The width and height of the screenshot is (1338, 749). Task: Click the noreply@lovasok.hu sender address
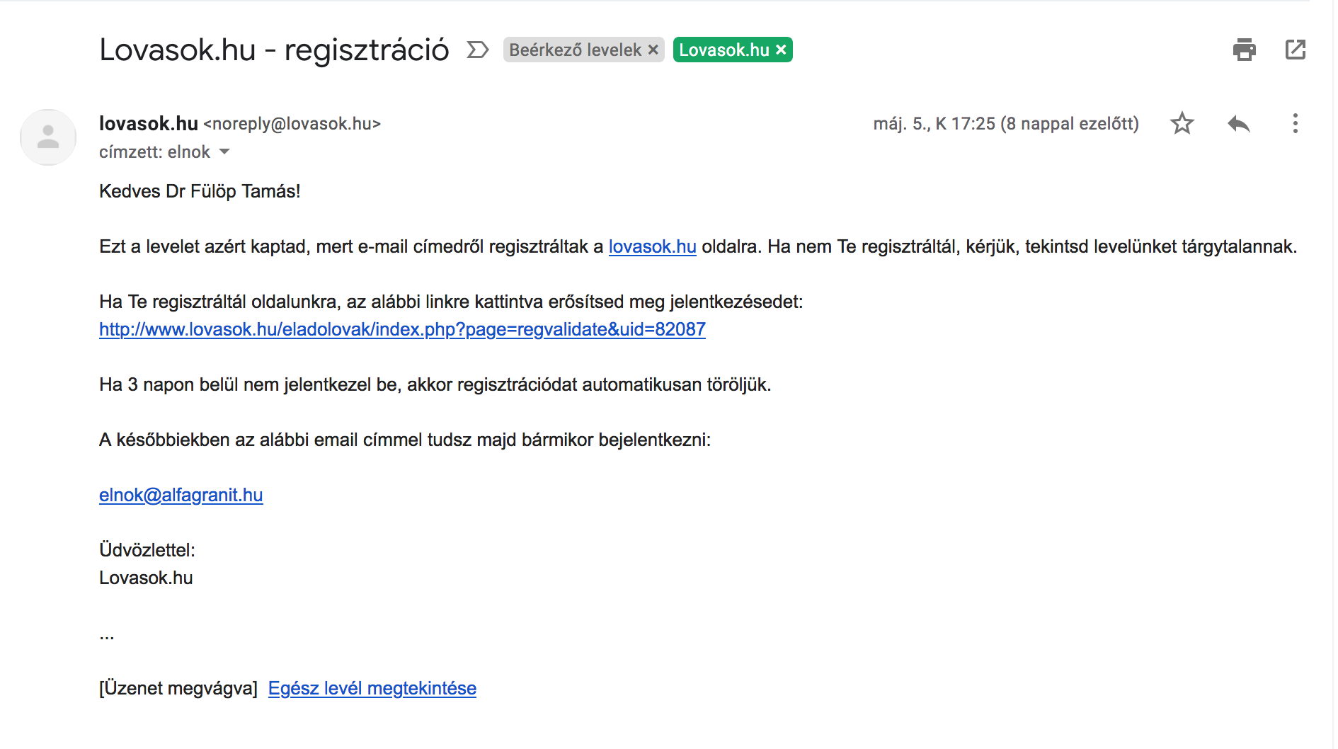pyautogui.click(x=292, y=124)
